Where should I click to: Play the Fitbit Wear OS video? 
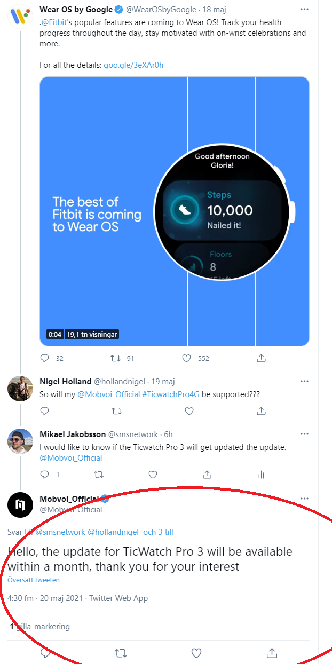175,211
